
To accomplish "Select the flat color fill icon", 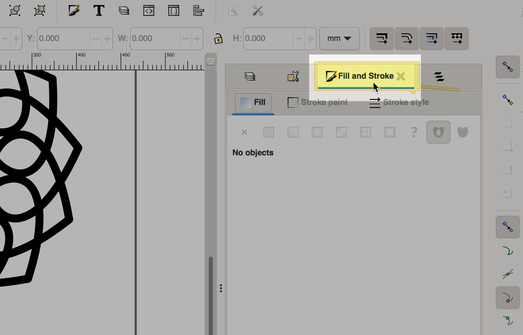I will 268,132.
